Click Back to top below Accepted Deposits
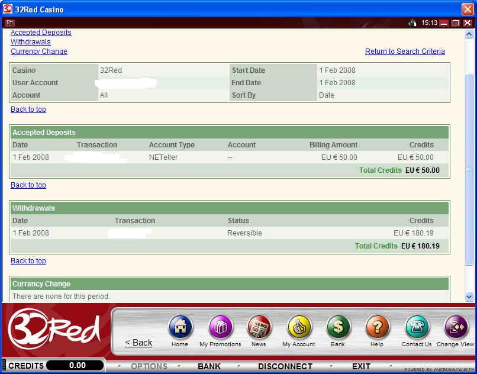Viewport: 477px width, 374px height. (x=28, y=185)
